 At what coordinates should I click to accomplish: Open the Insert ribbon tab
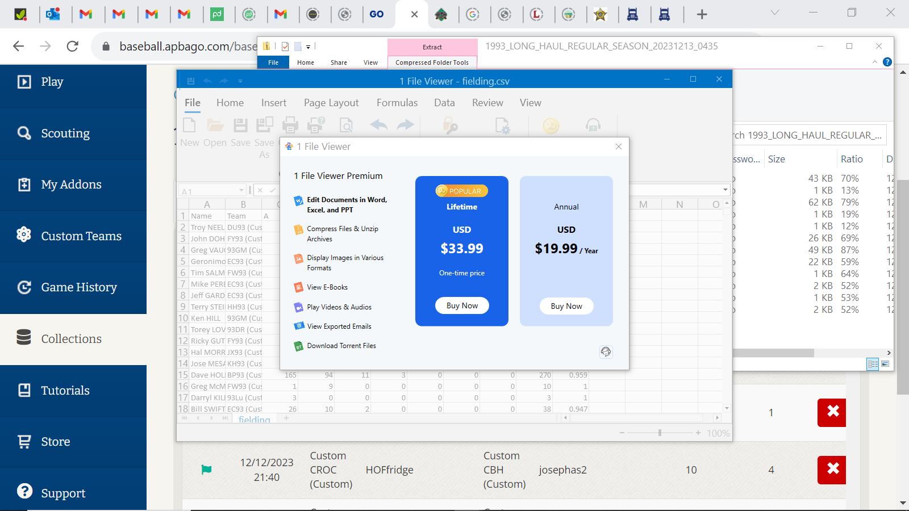tap(274, 103)
